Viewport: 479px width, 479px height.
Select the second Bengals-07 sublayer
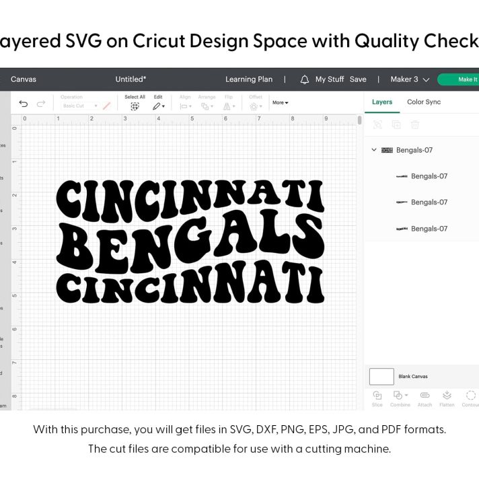(x=422, y=202)
